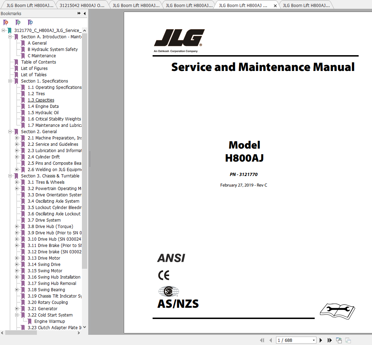This screenshot has width=372, height=345.
Task: Open Engine Warmup bookmark
Action: [50, 321]
